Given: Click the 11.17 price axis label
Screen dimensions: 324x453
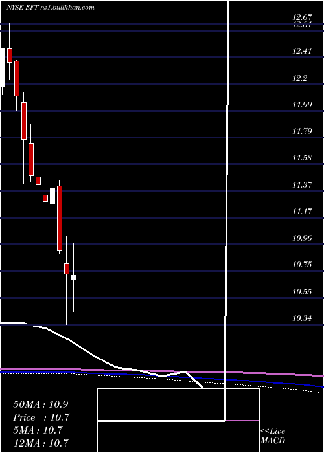Looking at the screenshot, I should (x=302, y=212).
